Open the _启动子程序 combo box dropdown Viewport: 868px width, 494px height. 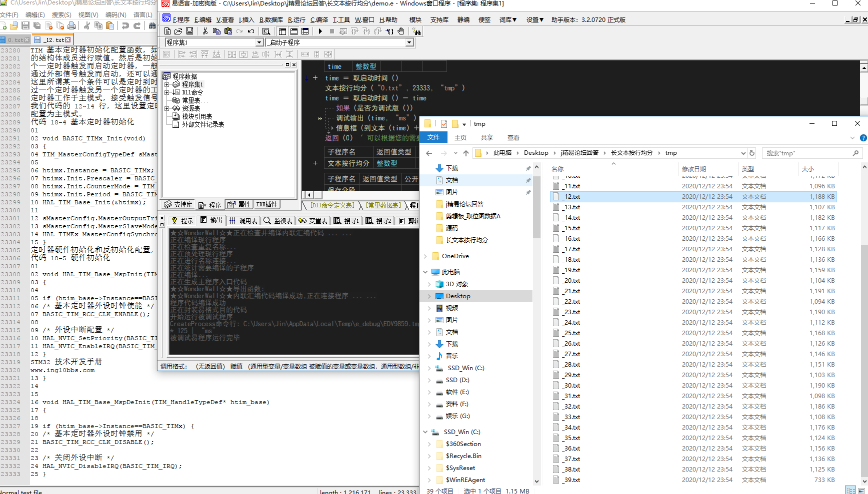pos(409,42)
